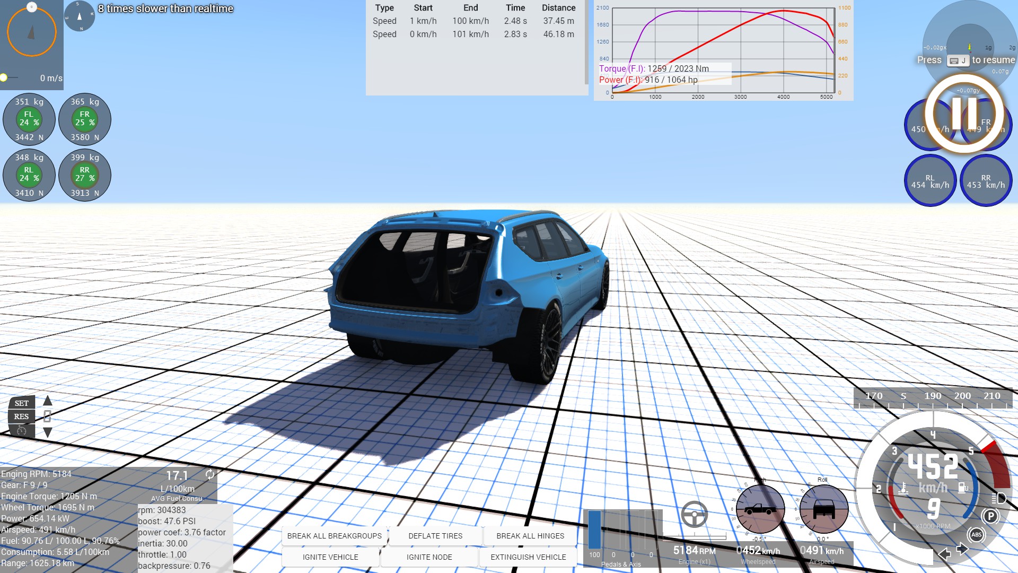Click the RL tire load indicator
The height and width of the screenshot is (573, 1018).
pos(29,175)
